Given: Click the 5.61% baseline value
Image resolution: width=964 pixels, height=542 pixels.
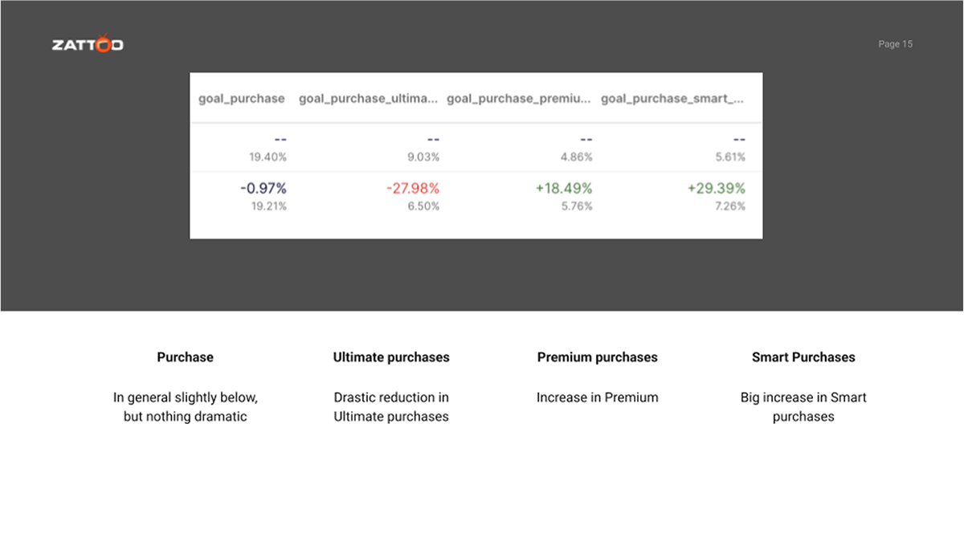Looking at the screenshot, I should tap(730, 157).
